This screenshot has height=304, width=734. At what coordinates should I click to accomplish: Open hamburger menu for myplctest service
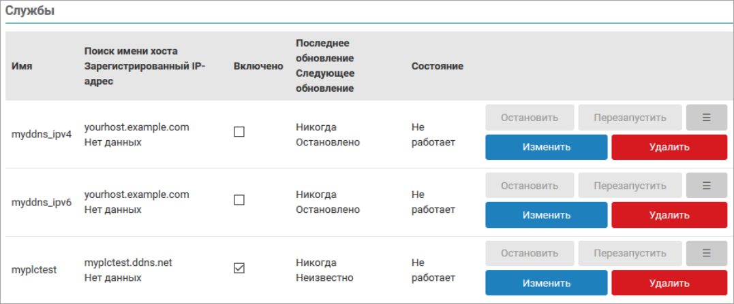coord(707,254)
